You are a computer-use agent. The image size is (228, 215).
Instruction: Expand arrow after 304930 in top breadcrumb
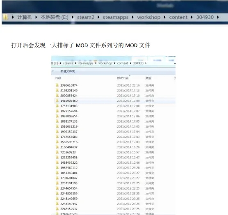218,17
